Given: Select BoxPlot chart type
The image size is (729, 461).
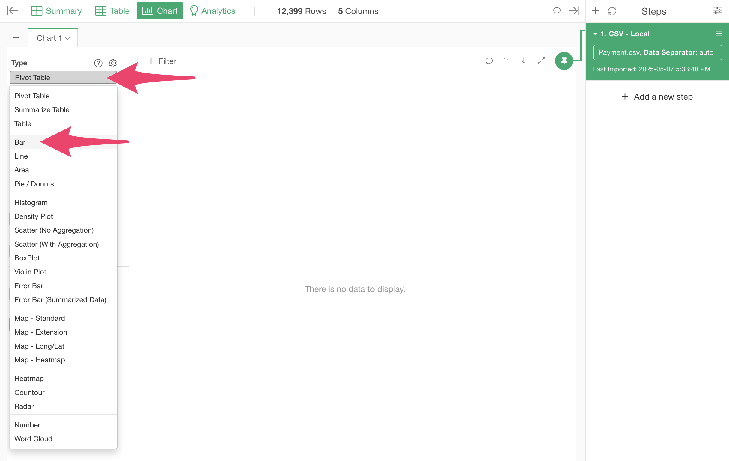Looking at the screenshot, I should click(x=63, y=258).
